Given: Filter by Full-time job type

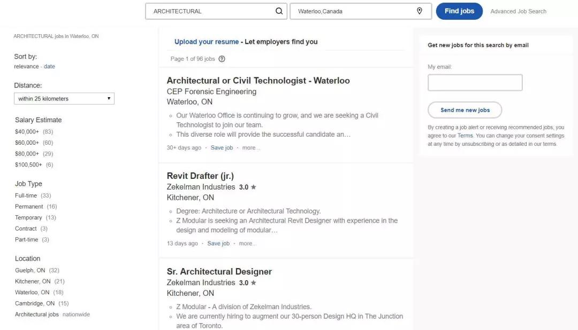Looking at the screenshot, I should click(x=26, y=195).
